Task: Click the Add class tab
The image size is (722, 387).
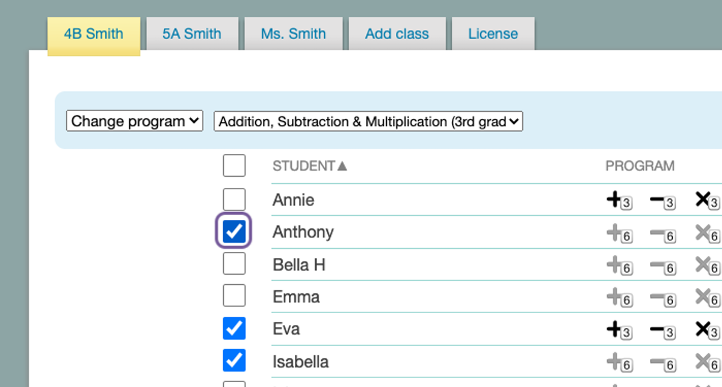Action: (x=397, y=34)
